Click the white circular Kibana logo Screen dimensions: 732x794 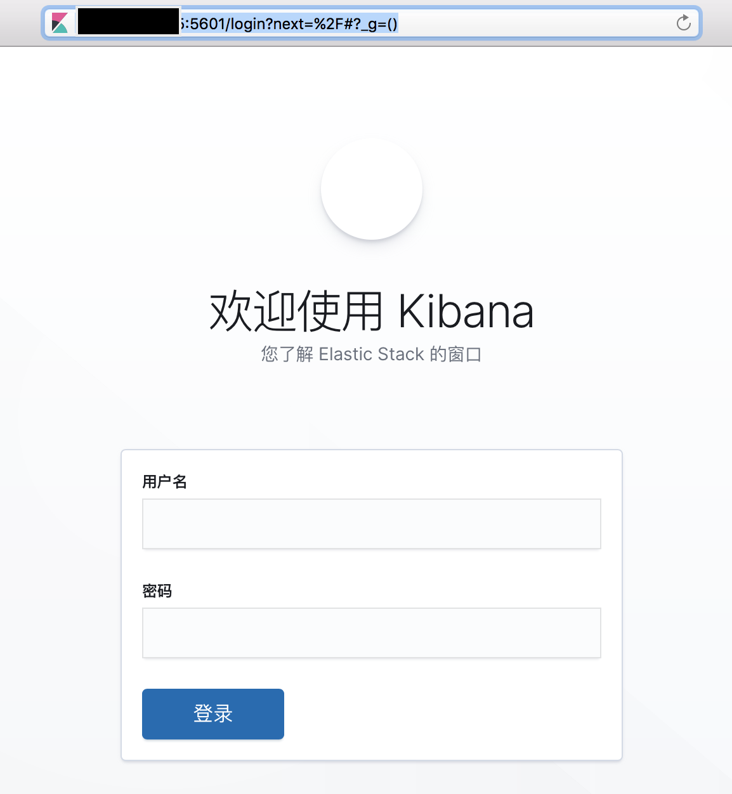point(372,189)
